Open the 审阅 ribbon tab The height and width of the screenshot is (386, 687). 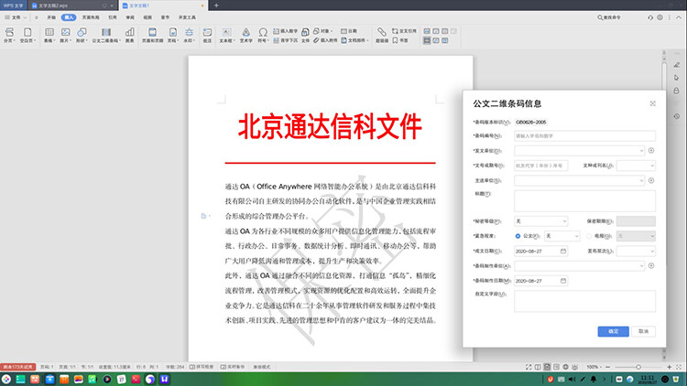(130, 16)
